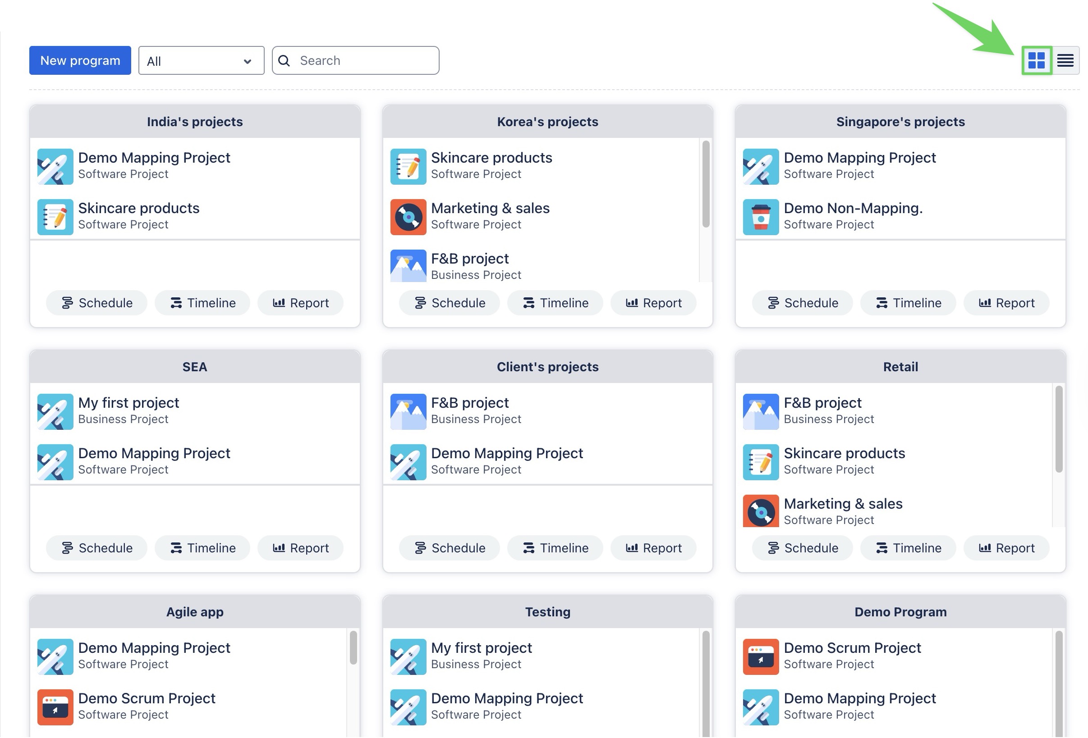Open Report for SEA program
Image resolution: width=1088 pixels, height=738 pixels.
tap(301, 548)
